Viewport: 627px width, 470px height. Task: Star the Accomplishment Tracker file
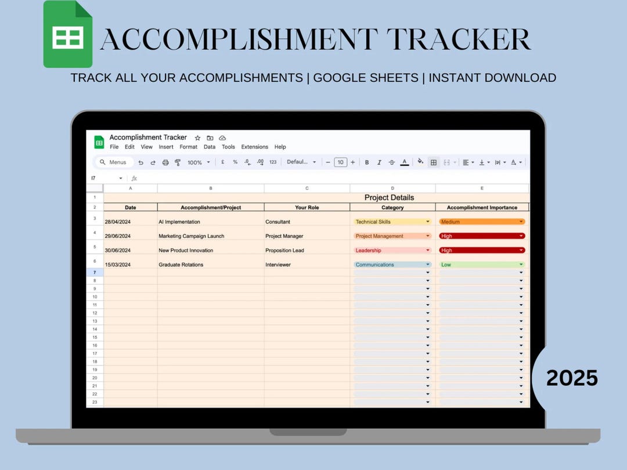pos(197,138)
